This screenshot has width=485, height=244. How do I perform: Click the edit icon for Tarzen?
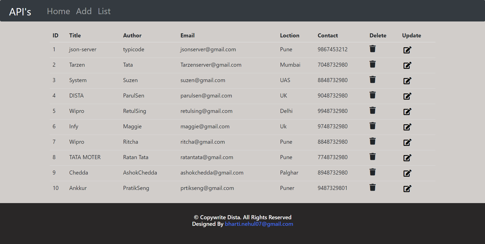point(407,65)
